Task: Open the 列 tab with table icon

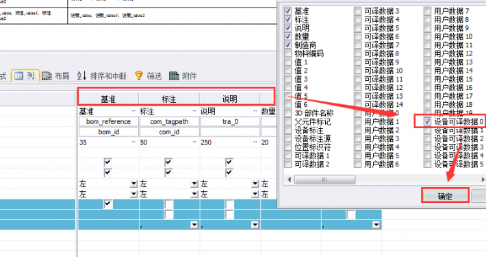Action: click(25, 75)
